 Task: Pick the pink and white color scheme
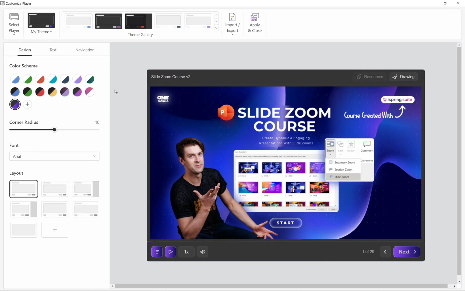click(90, 92)
